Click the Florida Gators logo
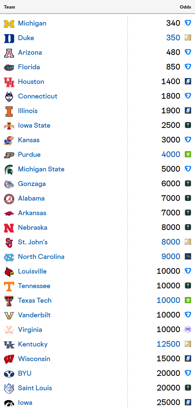Image resolution: width=195 pixels, height=409 pixels. [9, 67]
